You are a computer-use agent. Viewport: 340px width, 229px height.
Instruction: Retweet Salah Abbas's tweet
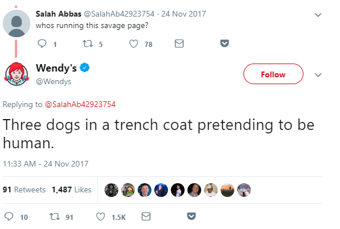[x=88, y=44]
